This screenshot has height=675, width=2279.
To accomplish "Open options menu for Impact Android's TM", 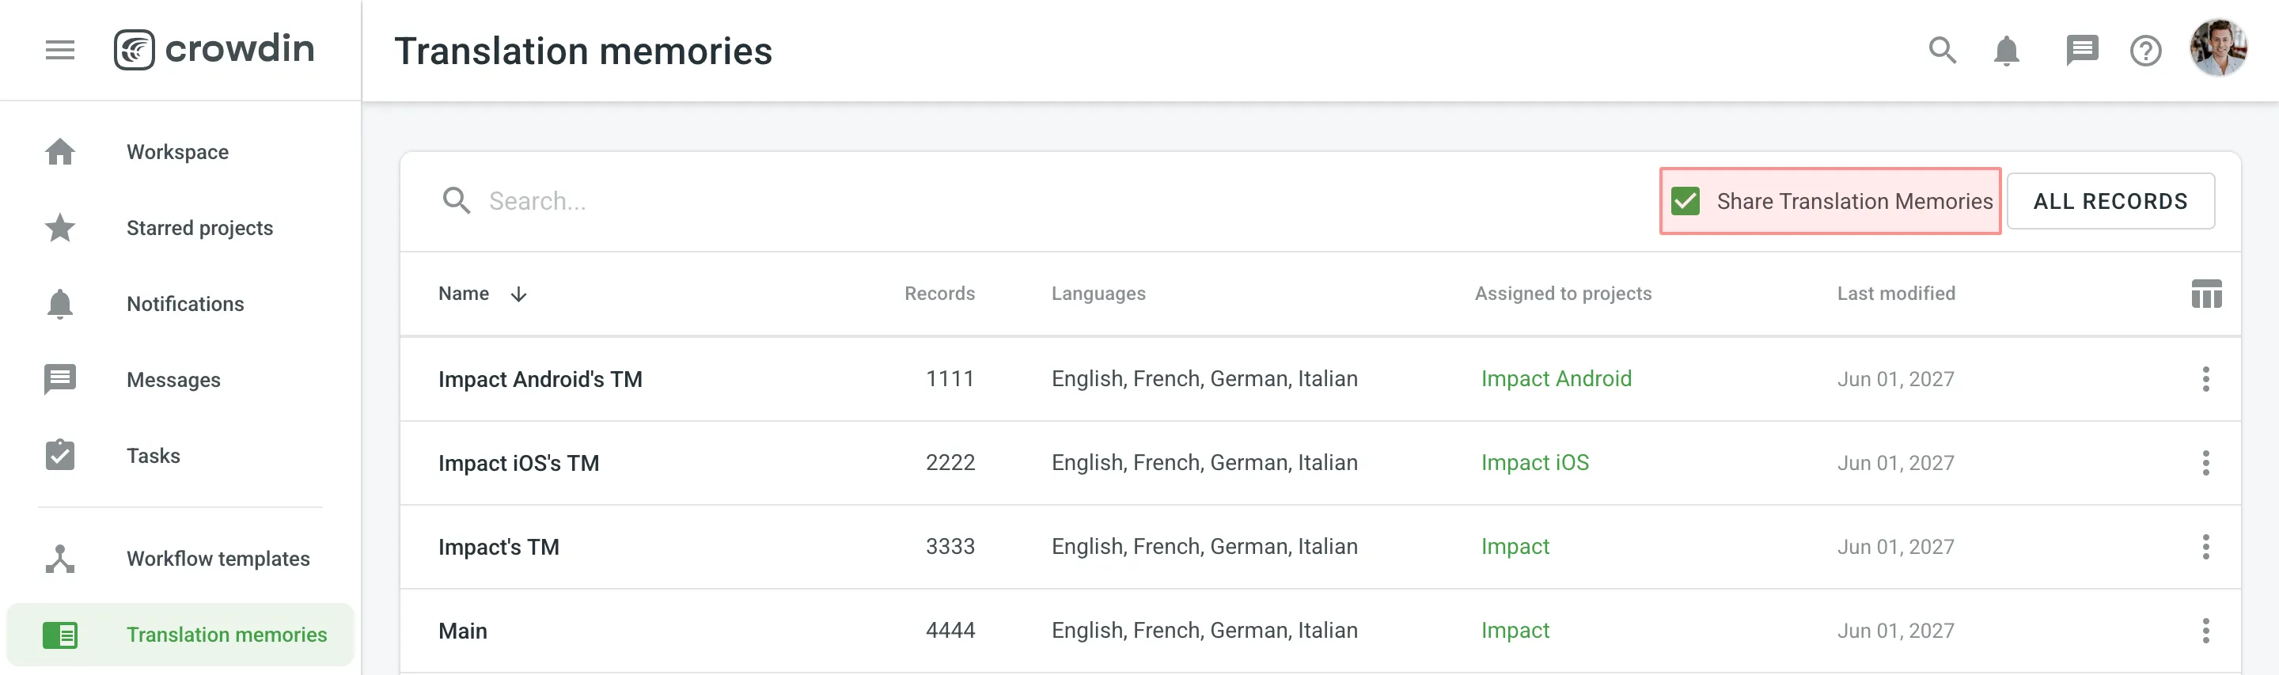I will click(2205, 380).
